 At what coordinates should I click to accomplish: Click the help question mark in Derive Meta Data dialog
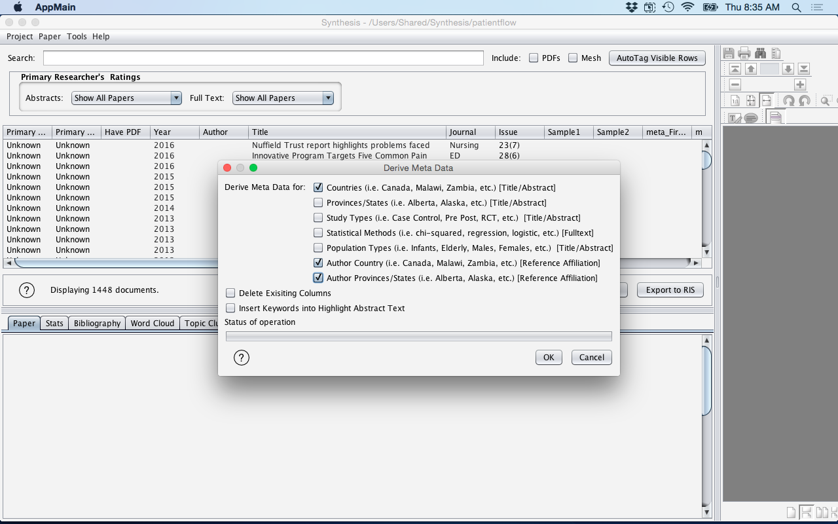coord(242,358)
